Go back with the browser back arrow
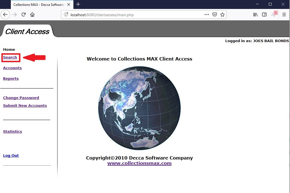Screen dimensions: 290x193 click(5, 15)
